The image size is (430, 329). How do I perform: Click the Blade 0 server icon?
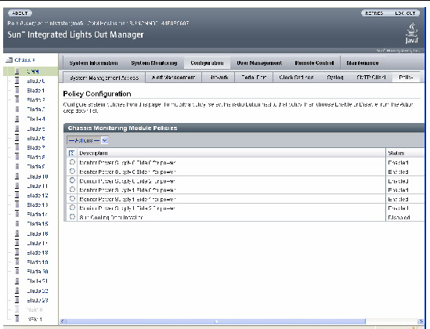click(x=17, y=81)
